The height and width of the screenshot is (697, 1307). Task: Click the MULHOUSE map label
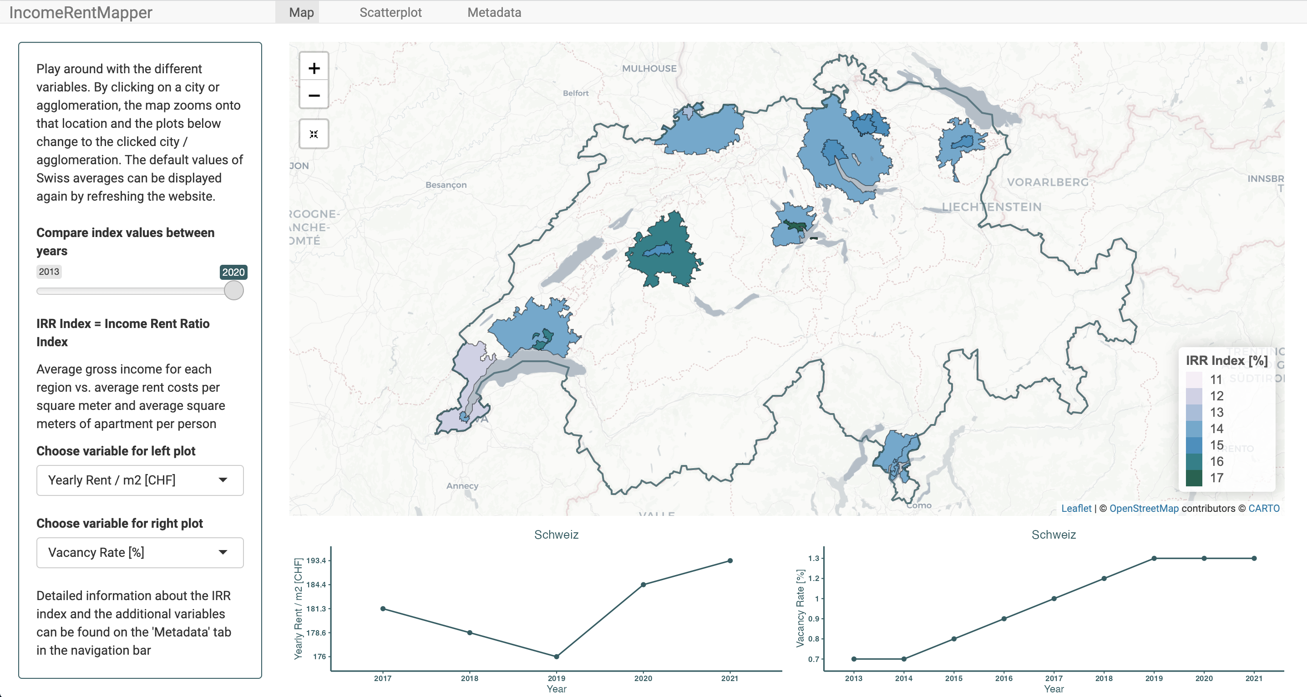click(649, 69)
